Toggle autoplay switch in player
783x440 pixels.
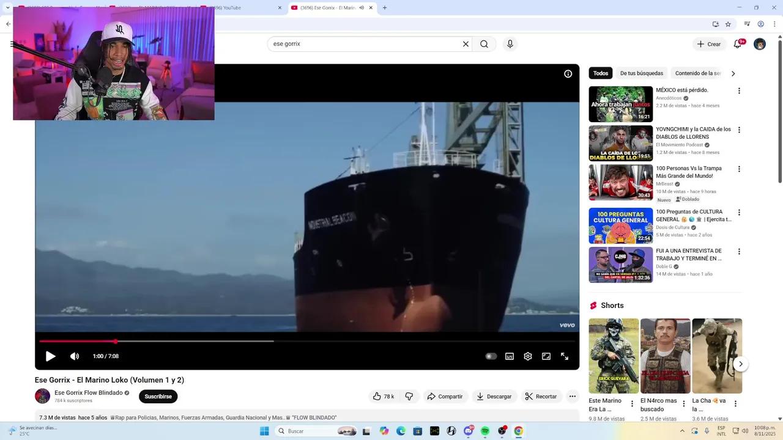tap(491, 356)
